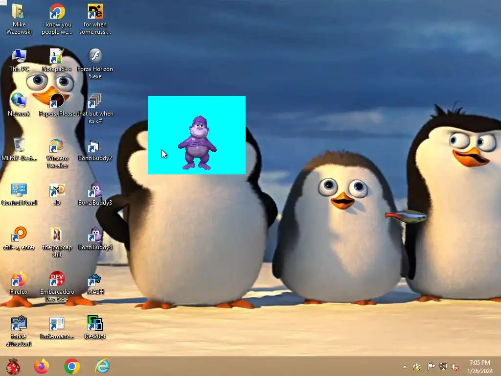
Task: Click the muted volume speaker icon
Action: pos(455,367)
